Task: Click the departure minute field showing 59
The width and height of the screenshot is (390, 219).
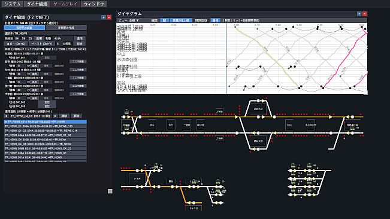Action: coord(23,38)
